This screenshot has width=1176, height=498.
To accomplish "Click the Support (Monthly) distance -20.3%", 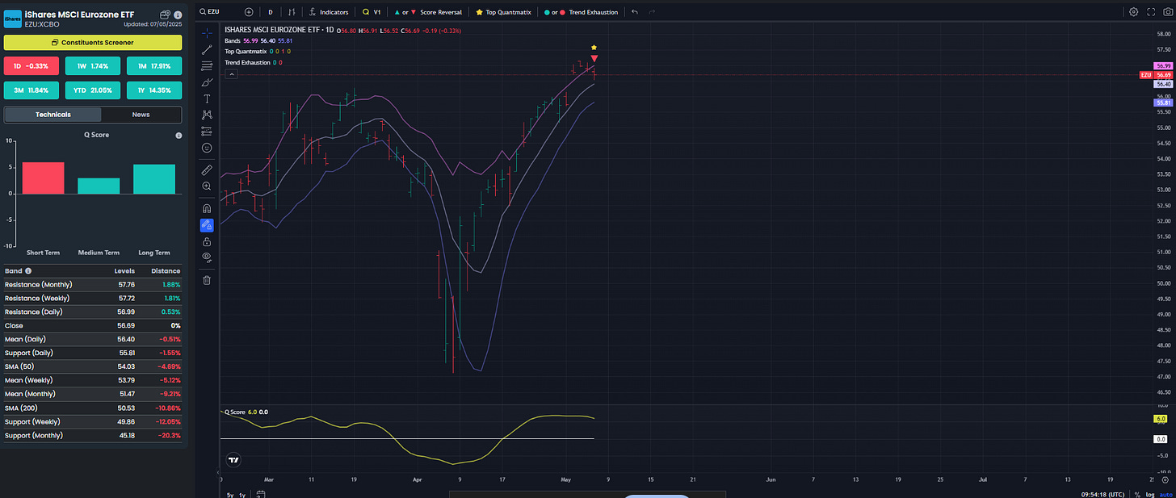I will click(170, 436).
